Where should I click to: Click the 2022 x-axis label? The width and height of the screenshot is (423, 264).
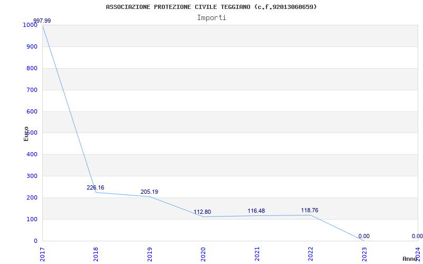[x=310, y=254]
